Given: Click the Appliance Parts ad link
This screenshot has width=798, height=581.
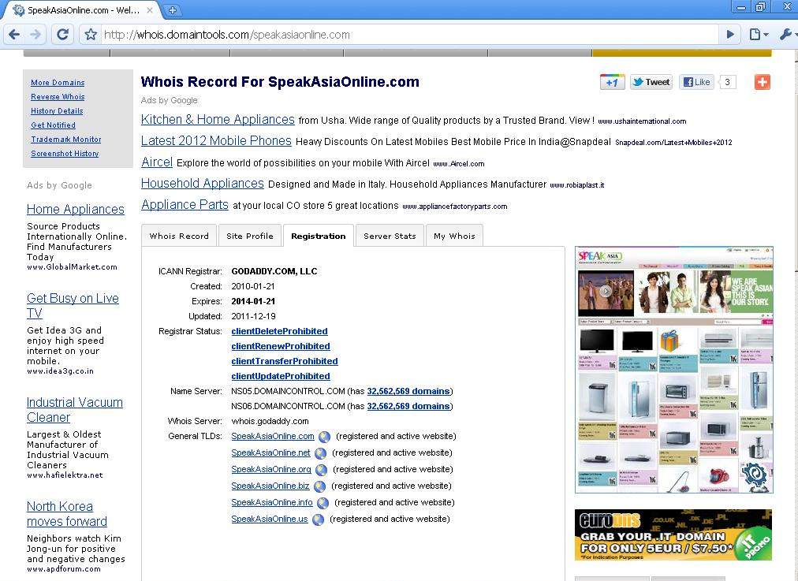Looking at the screenshot, I should [x=185, y=204].
